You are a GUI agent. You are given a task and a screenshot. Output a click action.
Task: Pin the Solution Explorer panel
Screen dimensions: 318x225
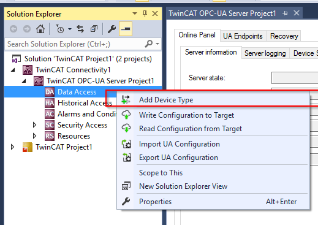(145, 13)
